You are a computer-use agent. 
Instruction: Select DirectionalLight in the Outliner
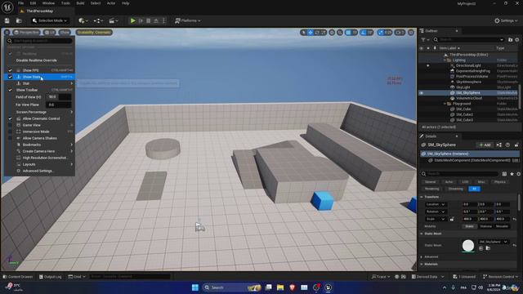pyautogui.click(x=468, y=65)
